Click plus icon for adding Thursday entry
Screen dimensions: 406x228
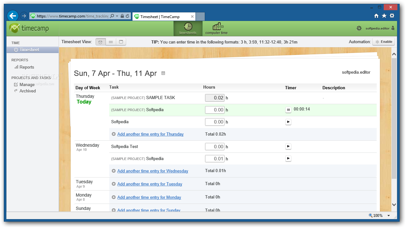pos(114,134)
